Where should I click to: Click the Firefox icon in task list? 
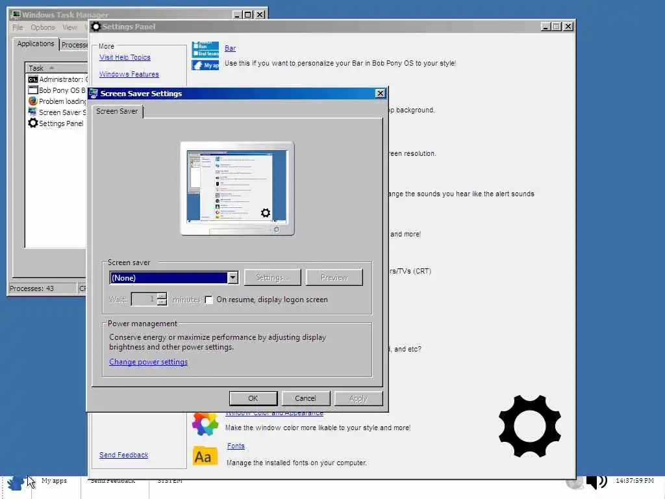coord(32,101)
